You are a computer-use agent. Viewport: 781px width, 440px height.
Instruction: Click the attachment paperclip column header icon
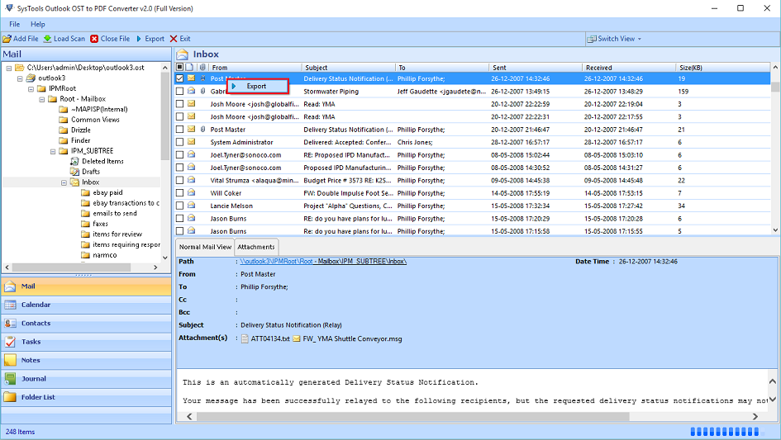point(202,67)
